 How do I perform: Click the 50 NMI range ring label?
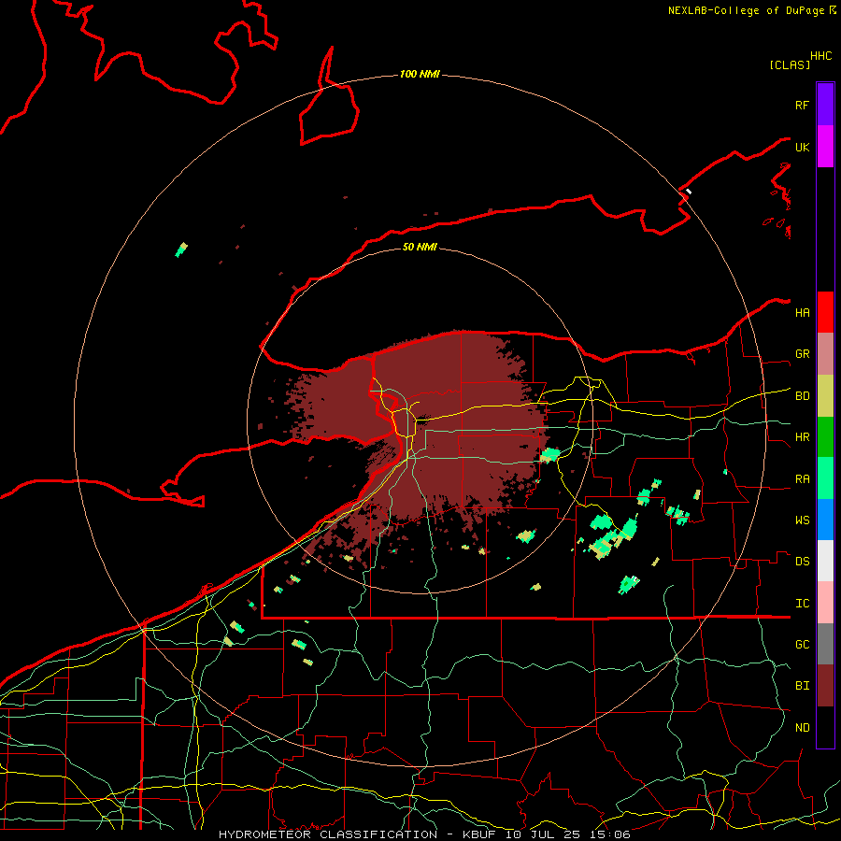coord(420,247)
